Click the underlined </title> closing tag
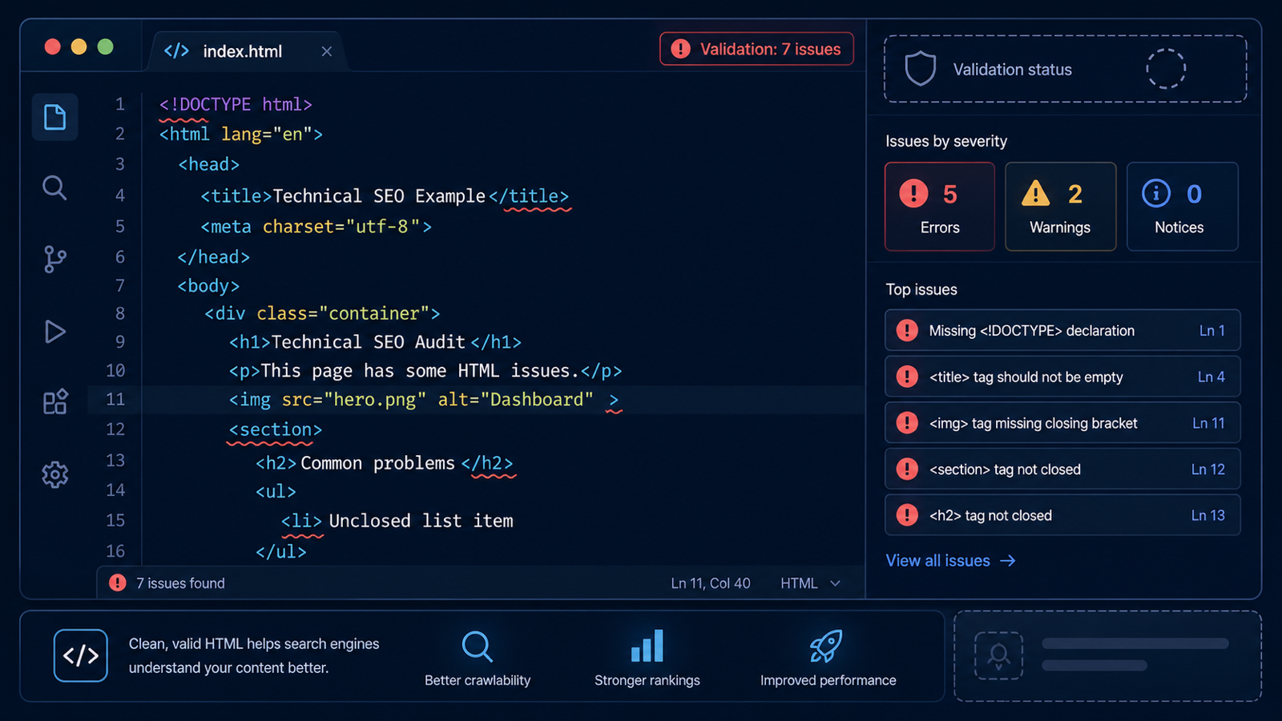The image size is (1282, 721). 529,196
